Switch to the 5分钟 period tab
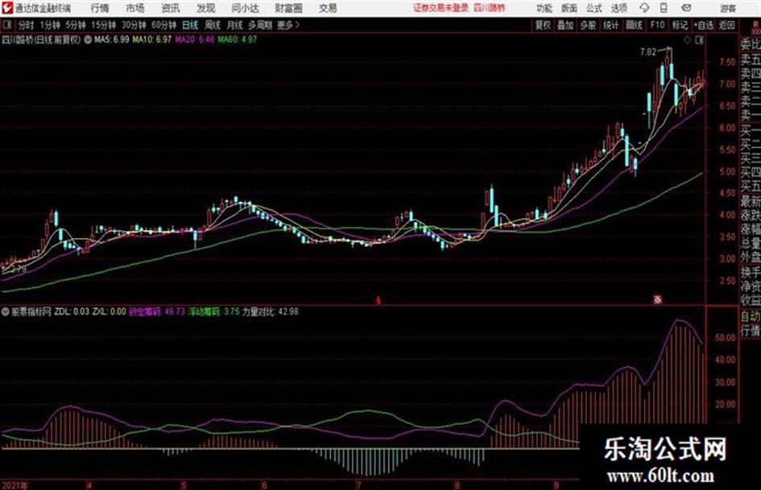The image size is (761, 490). coord(76,25)
